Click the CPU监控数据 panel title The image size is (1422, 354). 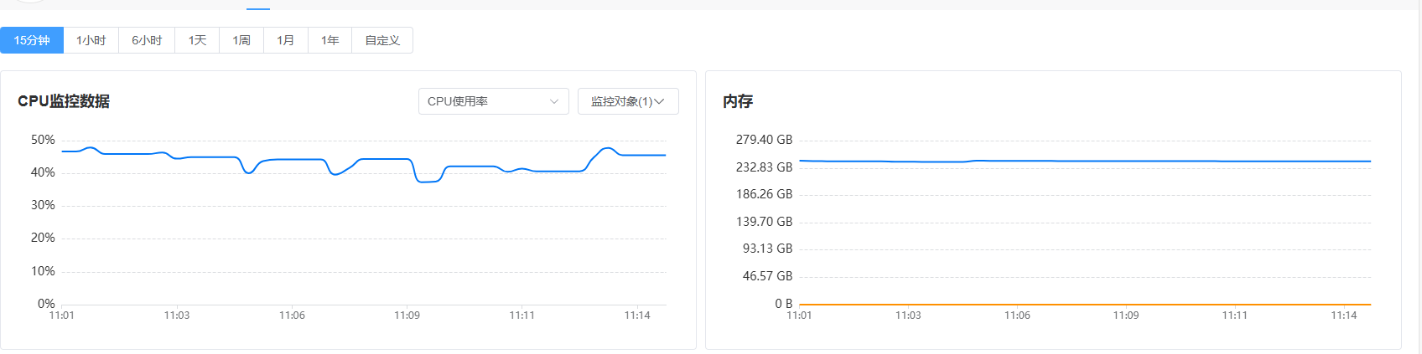click(x=64, y=101)
